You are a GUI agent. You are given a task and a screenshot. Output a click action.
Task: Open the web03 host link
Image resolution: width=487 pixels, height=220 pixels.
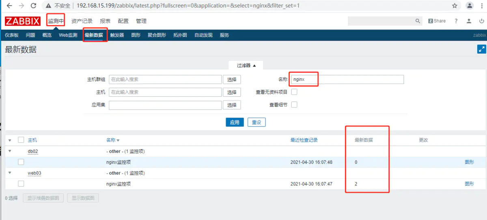[x=34, y=173]
